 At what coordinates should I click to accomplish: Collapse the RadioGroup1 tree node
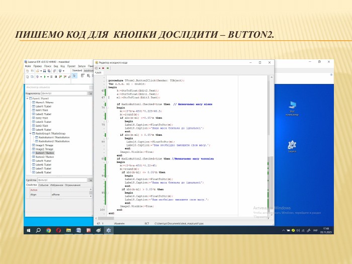click(x=31, y=133)
